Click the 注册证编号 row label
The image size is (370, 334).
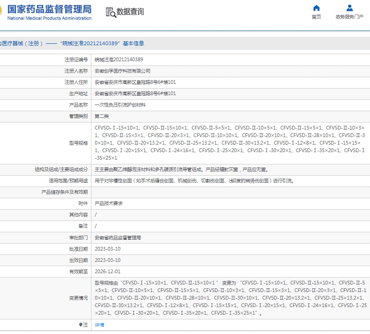click(x=76, y=59)
